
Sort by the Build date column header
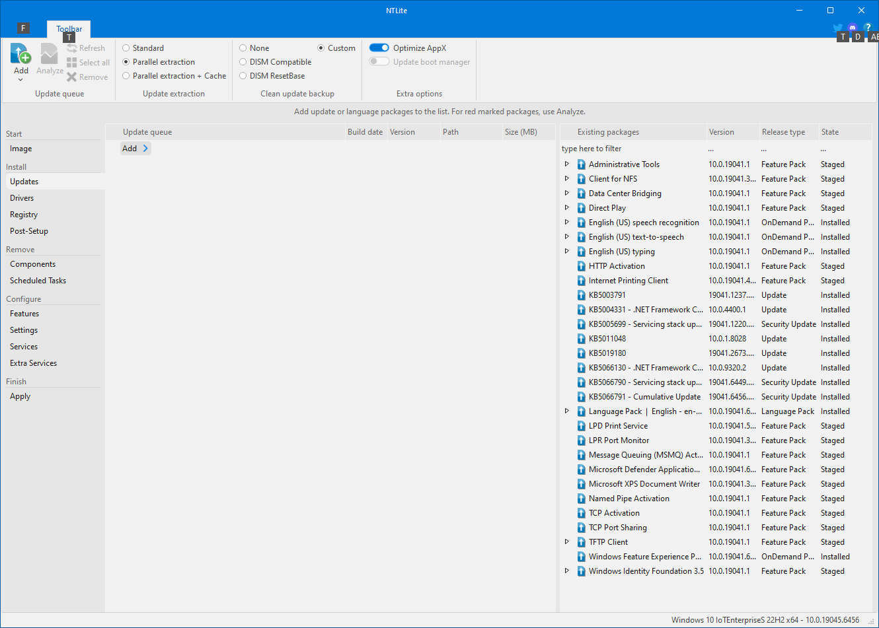click(365, 132)
